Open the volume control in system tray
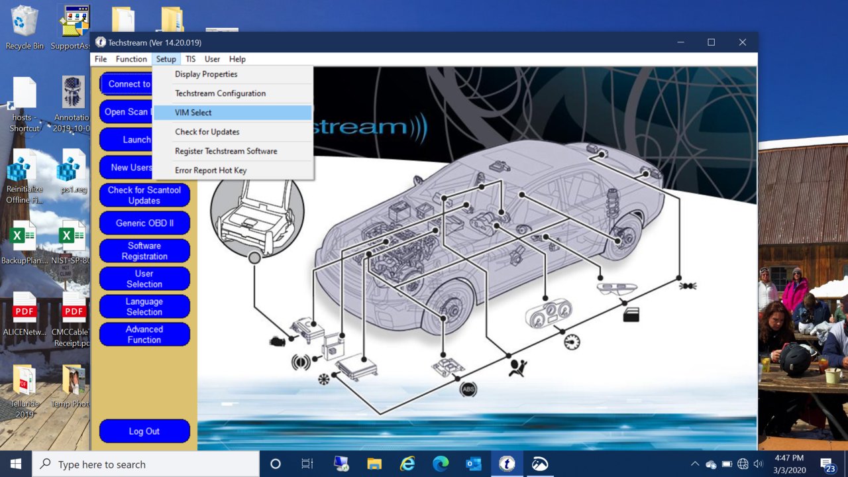 pos(759,464)
